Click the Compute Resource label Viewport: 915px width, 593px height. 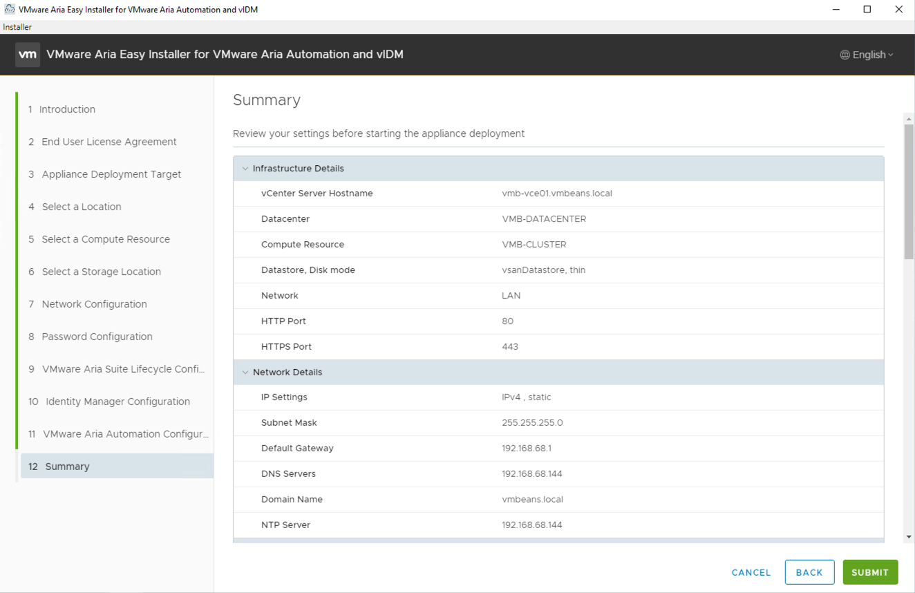tap(303, 245)
